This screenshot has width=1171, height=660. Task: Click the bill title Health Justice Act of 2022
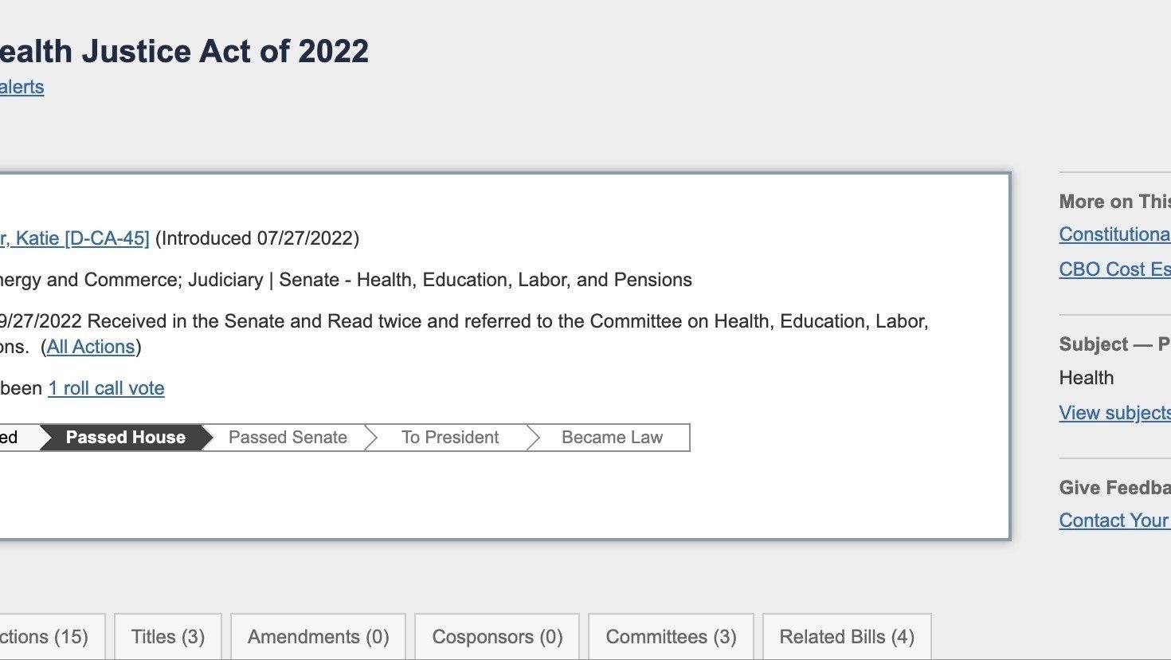[x=183, y=50]
